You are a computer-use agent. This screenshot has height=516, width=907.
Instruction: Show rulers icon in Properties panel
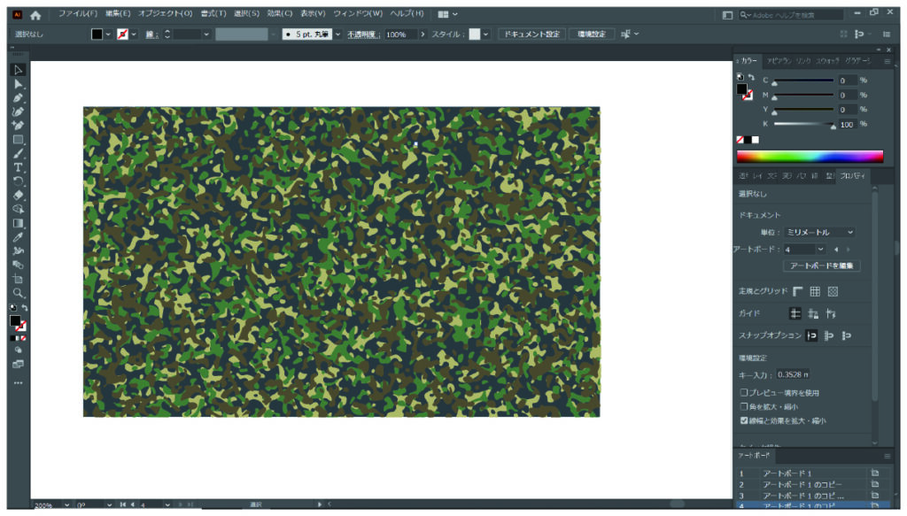[798, 291]
